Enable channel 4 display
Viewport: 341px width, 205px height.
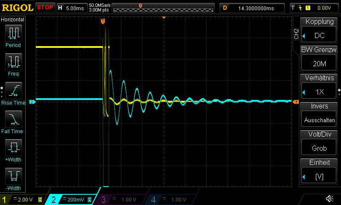pos(170,199)
